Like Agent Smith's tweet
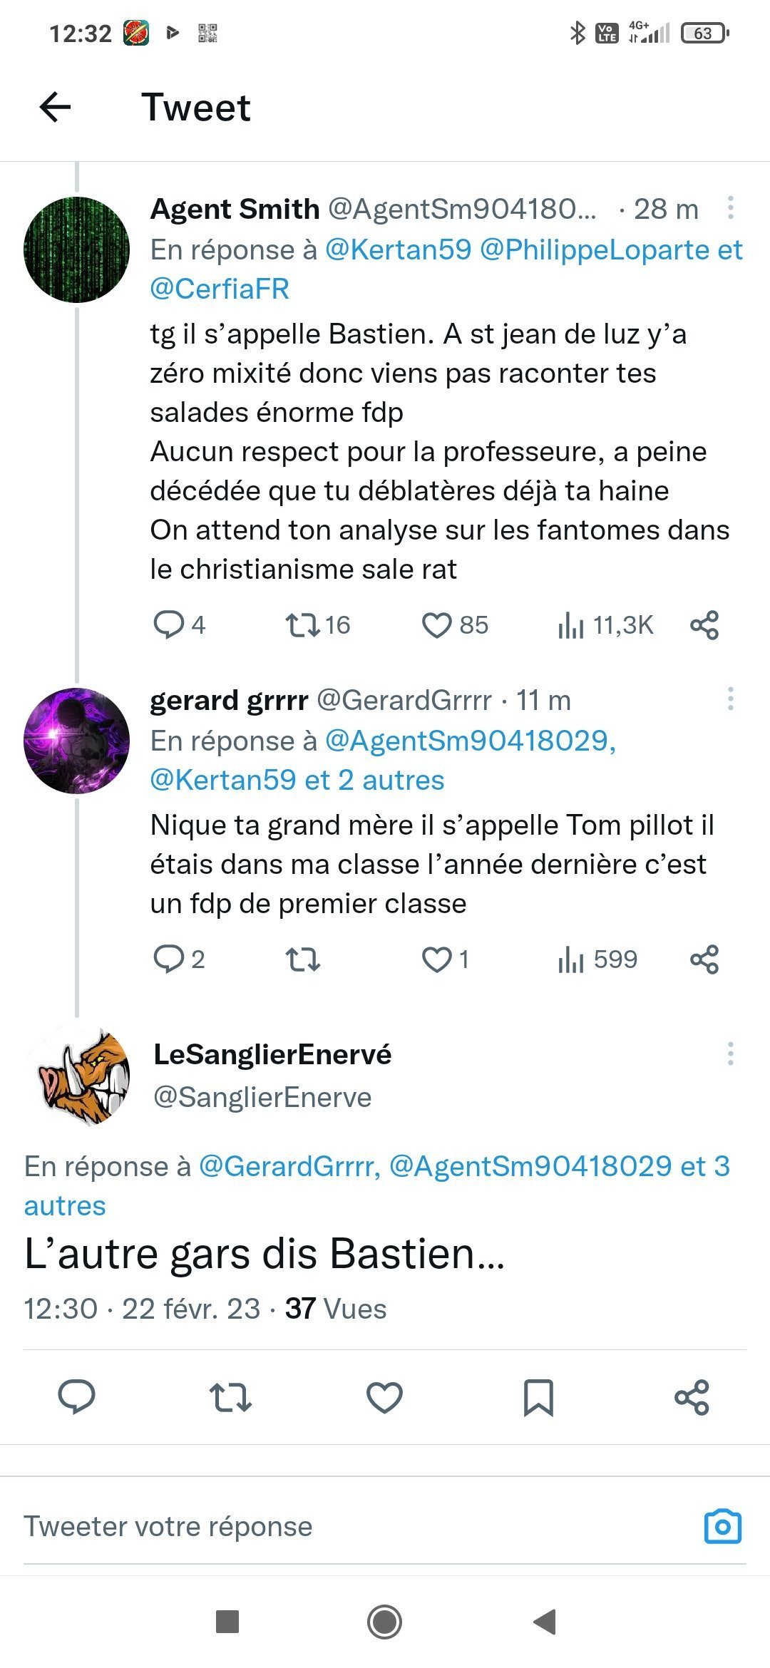 coord(437,625)
